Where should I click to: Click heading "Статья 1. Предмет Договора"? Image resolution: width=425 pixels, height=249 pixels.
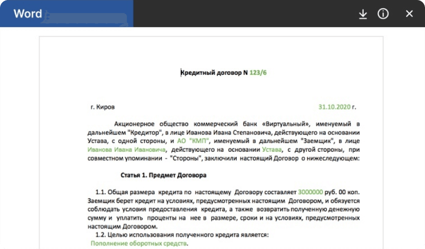click(163, 176)
